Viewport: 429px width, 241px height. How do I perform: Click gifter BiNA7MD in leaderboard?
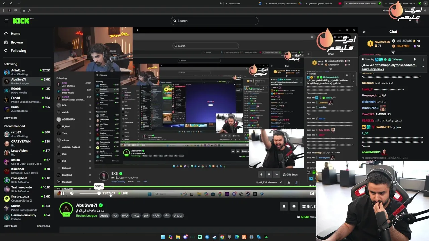pos(403,46)
